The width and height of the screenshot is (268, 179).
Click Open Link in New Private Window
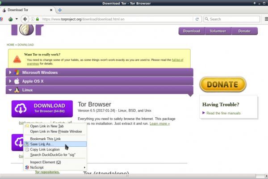(56, 132)
